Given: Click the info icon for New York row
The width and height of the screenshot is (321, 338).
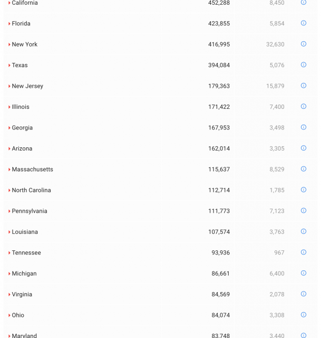Looking at the screenshot, I should click(x=304, y=44).
